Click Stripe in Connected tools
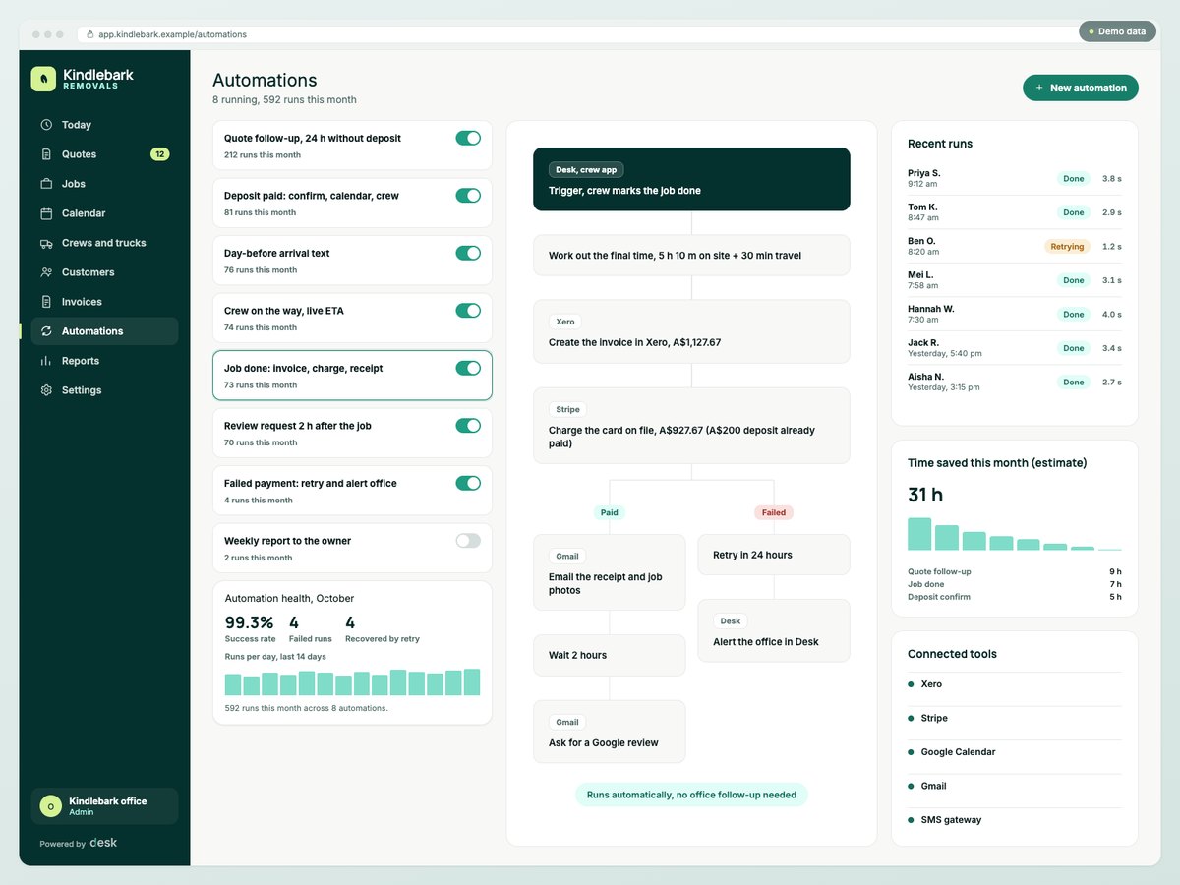 [x=1014, y=718]
